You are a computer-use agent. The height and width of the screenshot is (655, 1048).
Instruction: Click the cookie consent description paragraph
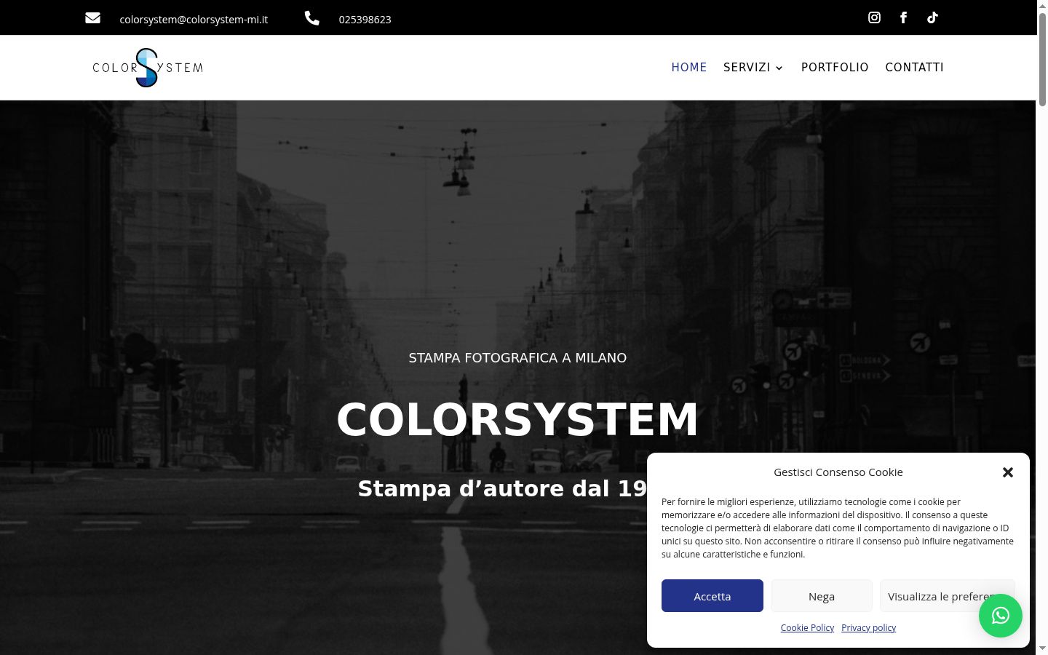coord(838,528)
